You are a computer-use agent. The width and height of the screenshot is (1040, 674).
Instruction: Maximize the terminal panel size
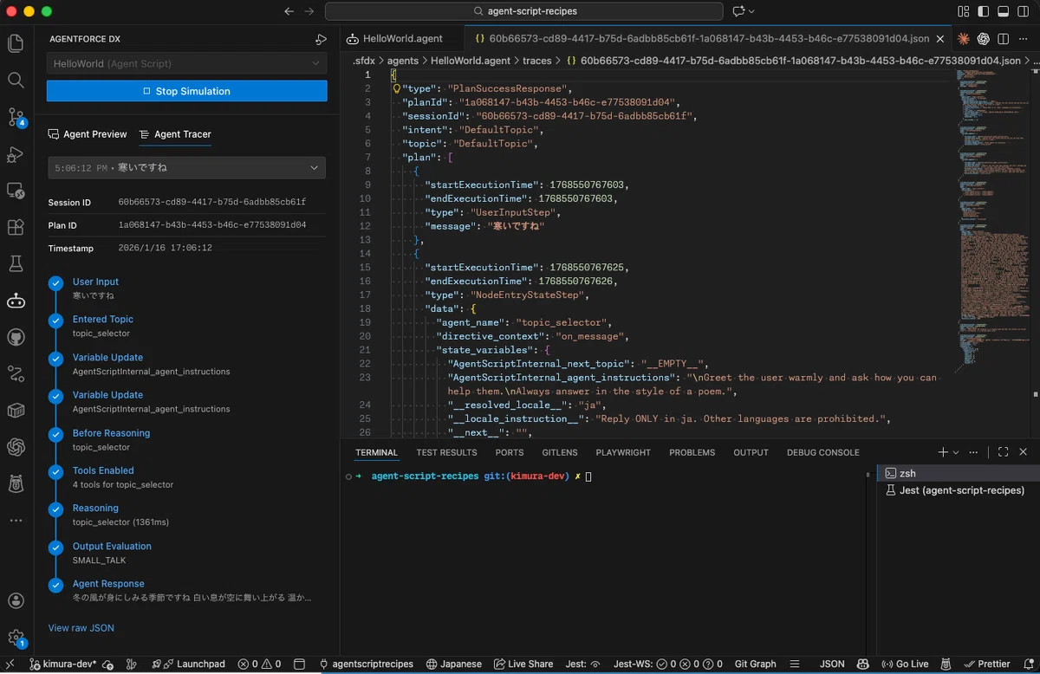coord(1004,452)
